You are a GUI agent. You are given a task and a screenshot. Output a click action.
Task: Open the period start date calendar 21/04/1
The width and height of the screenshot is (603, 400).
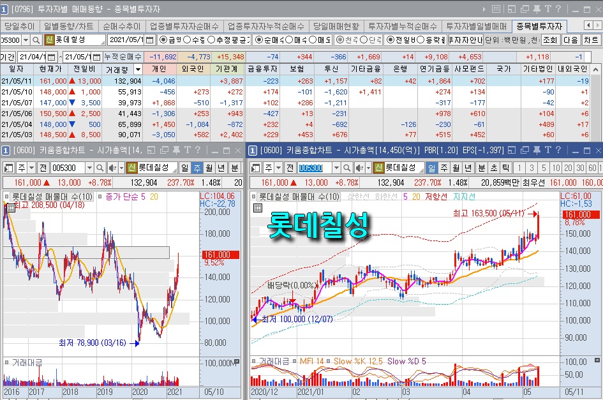(x=52, y=57)
